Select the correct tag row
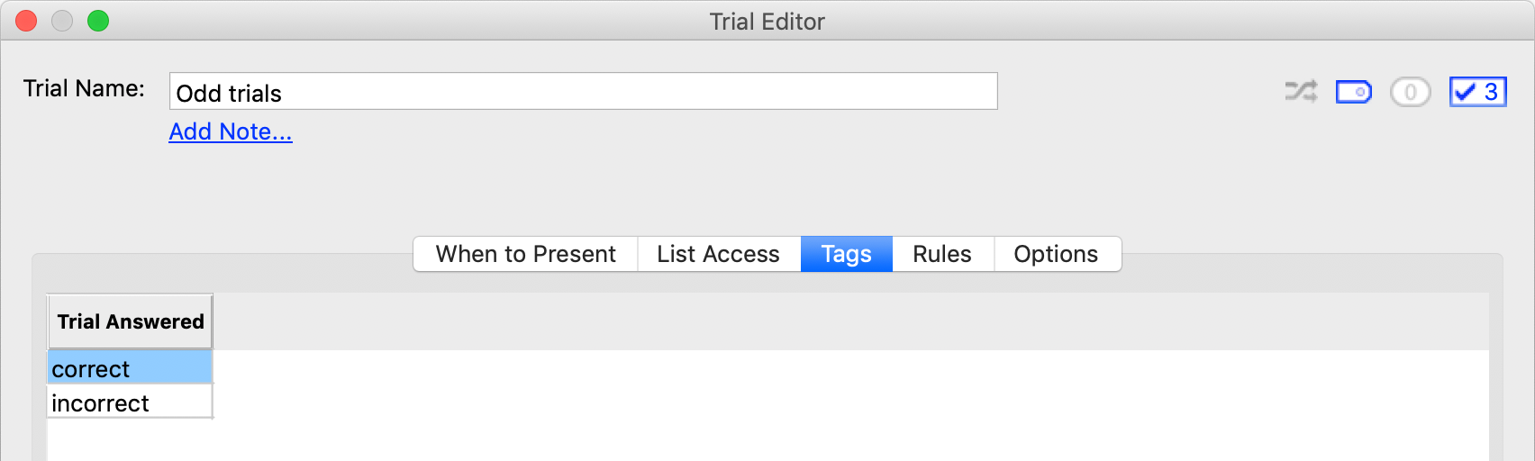 pos(130,368)
